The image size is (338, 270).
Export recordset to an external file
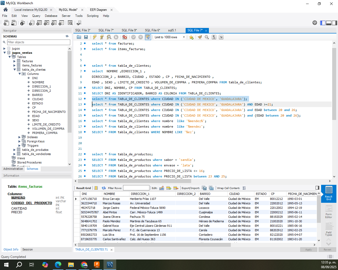click(204, 188)
